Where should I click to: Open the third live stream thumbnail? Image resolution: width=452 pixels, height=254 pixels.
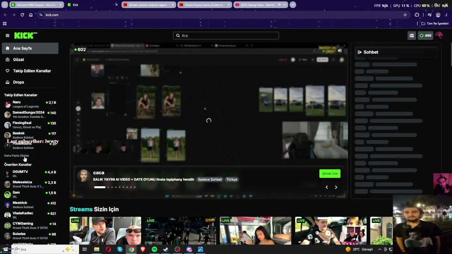[x=255, y=231]
